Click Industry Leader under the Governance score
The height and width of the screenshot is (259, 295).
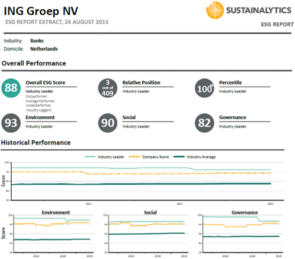tap(233, 126)
